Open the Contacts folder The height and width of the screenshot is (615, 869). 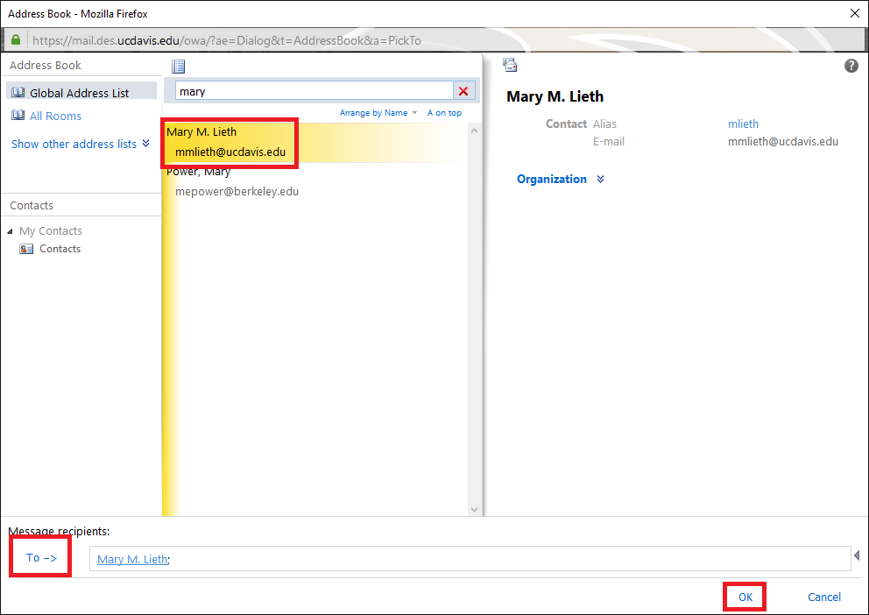60,249
